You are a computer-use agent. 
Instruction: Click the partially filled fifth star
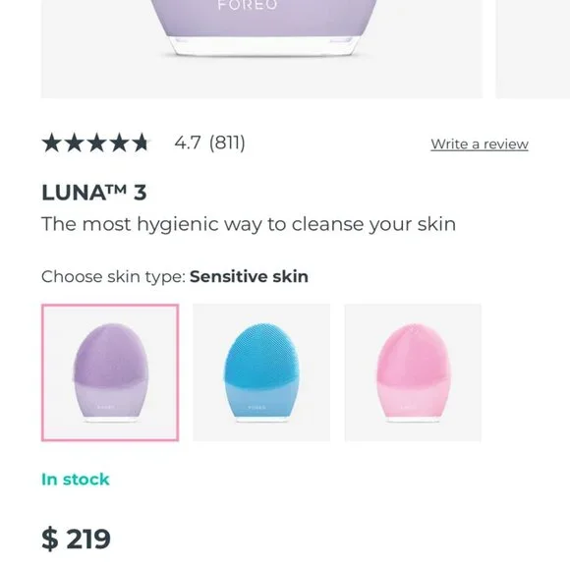pyautogui.click(x=142, y=142)
